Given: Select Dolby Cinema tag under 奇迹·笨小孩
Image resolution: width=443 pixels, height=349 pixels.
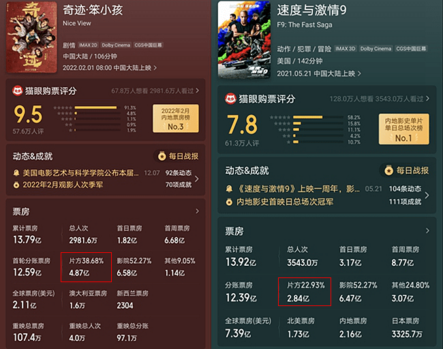Looking at the screenshot, I should [116, 45].
